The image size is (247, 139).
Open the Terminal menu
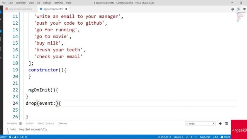click(x=58, y=3)
